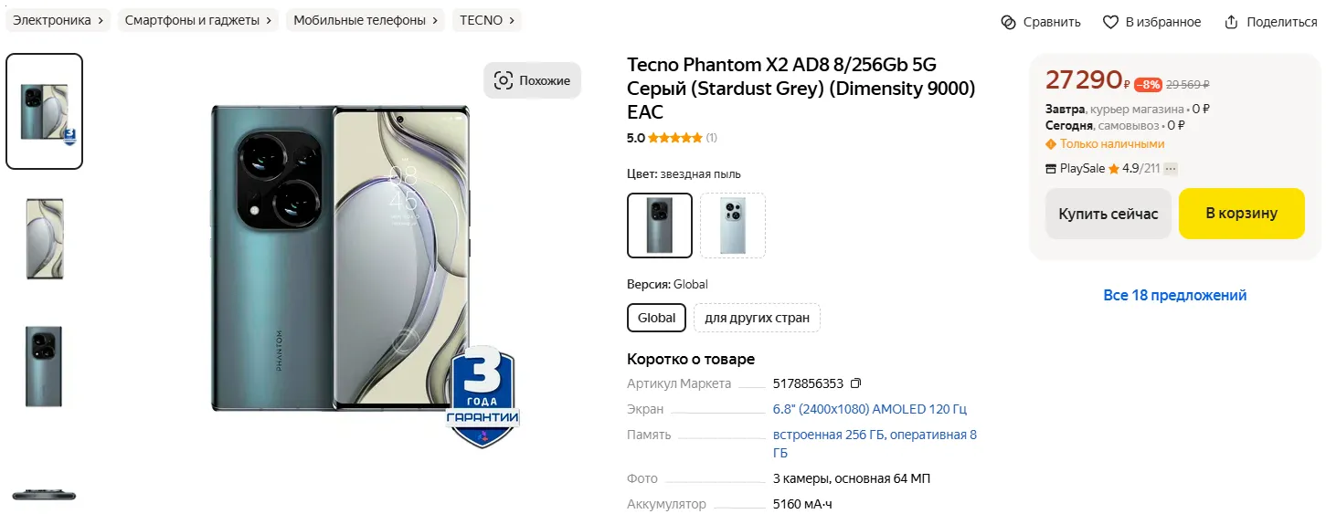Open the 'Смартфоны и гаджеты' breadcrumb

click(198, 20)
